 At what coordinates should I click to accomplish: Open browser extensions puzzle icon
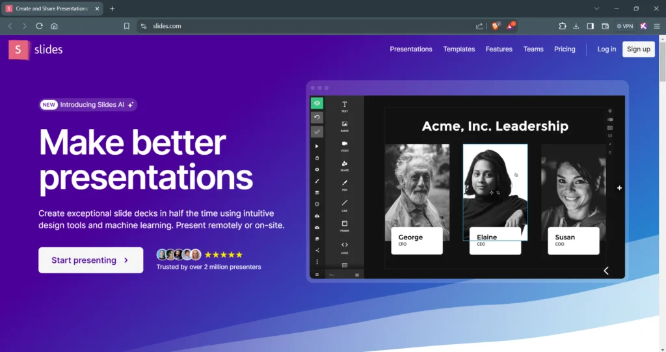coord(563,26)
